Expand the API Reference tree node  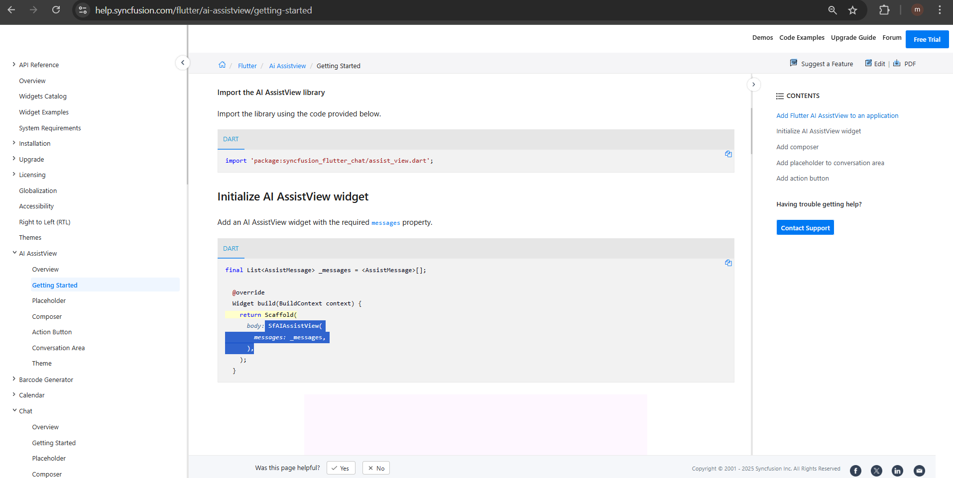pyautogui.click(x=14, y=65)
